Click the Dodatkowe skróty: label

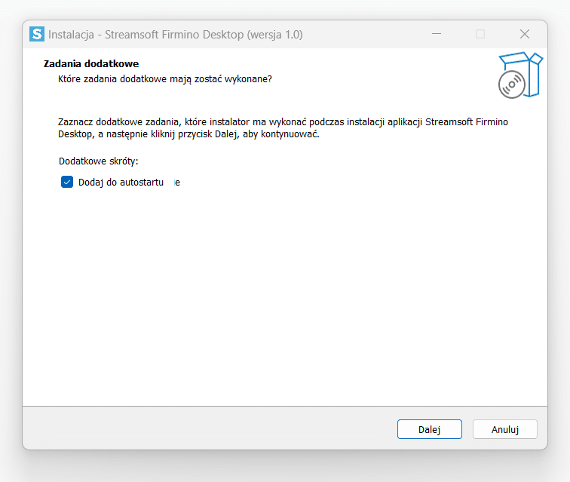[99, 161]
